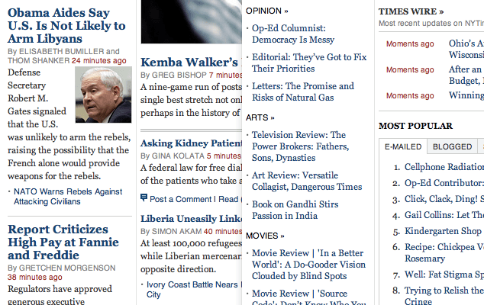This screenshot has width=484, height=305.
Task: Open the TIMES WIRE section link
Action: pyautogui.click(x=411, y=11)
